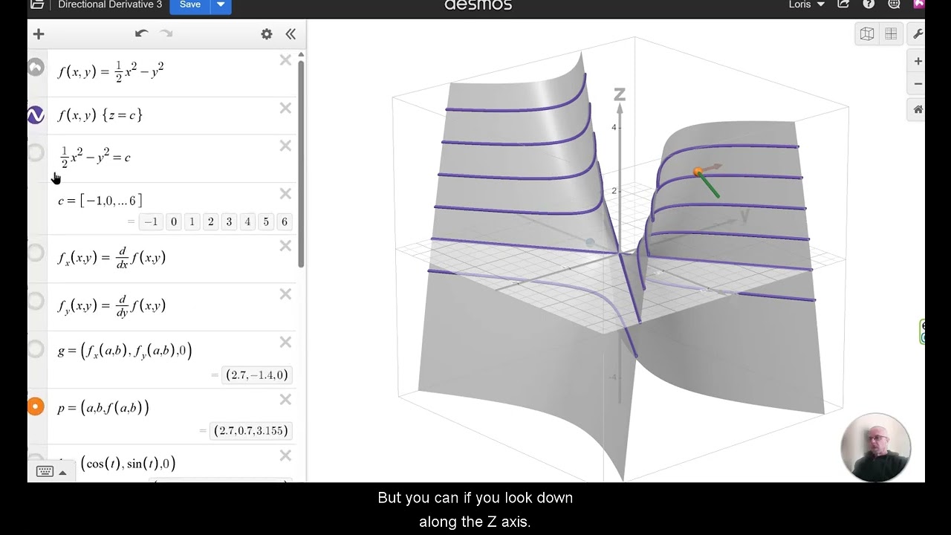
Task: Collapse the expression list panel
Action: coord(291,33)
